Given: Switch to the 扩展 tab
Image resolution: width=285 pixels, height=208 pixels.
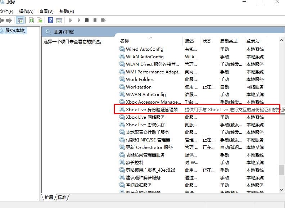Looking at the screenshot, I should pyautogui.click(x=49, y=197).
